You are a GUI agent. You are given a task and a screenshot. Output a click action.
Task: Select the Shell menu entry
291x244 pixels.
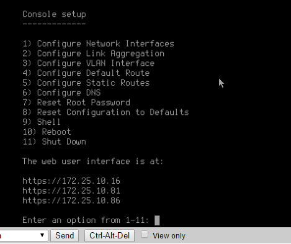point(42,122)
